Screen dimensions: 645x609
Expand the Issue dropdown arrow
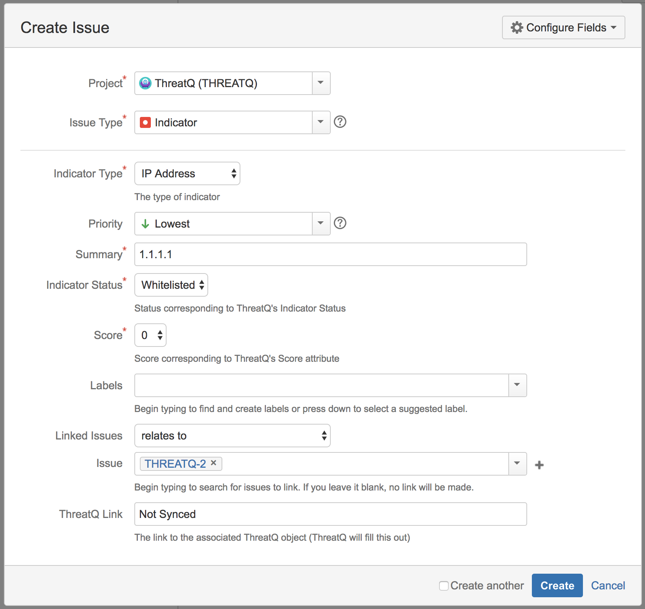pyautogui.click(x=517, y=464)
